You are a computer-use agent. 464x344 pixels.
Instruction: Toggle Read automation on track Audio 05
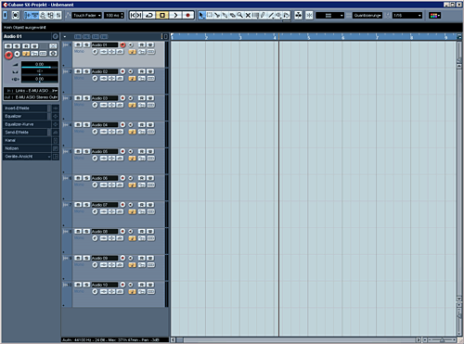click(142, 151)
